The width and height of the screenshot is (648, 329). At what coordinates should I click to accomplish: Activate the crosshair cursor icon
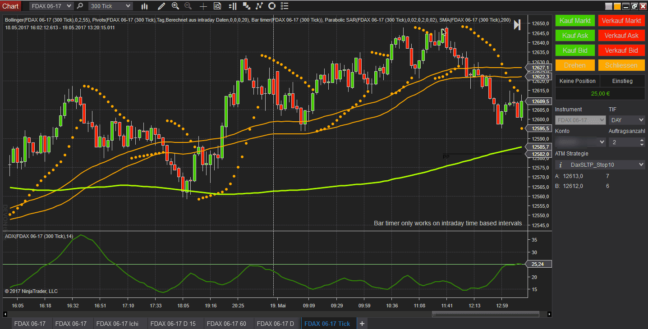pos(203,6)
